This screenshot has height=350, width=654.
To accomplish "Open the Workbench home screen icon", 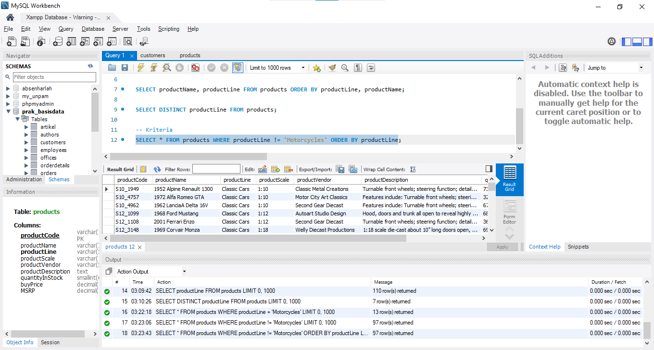I will (10, 17).
